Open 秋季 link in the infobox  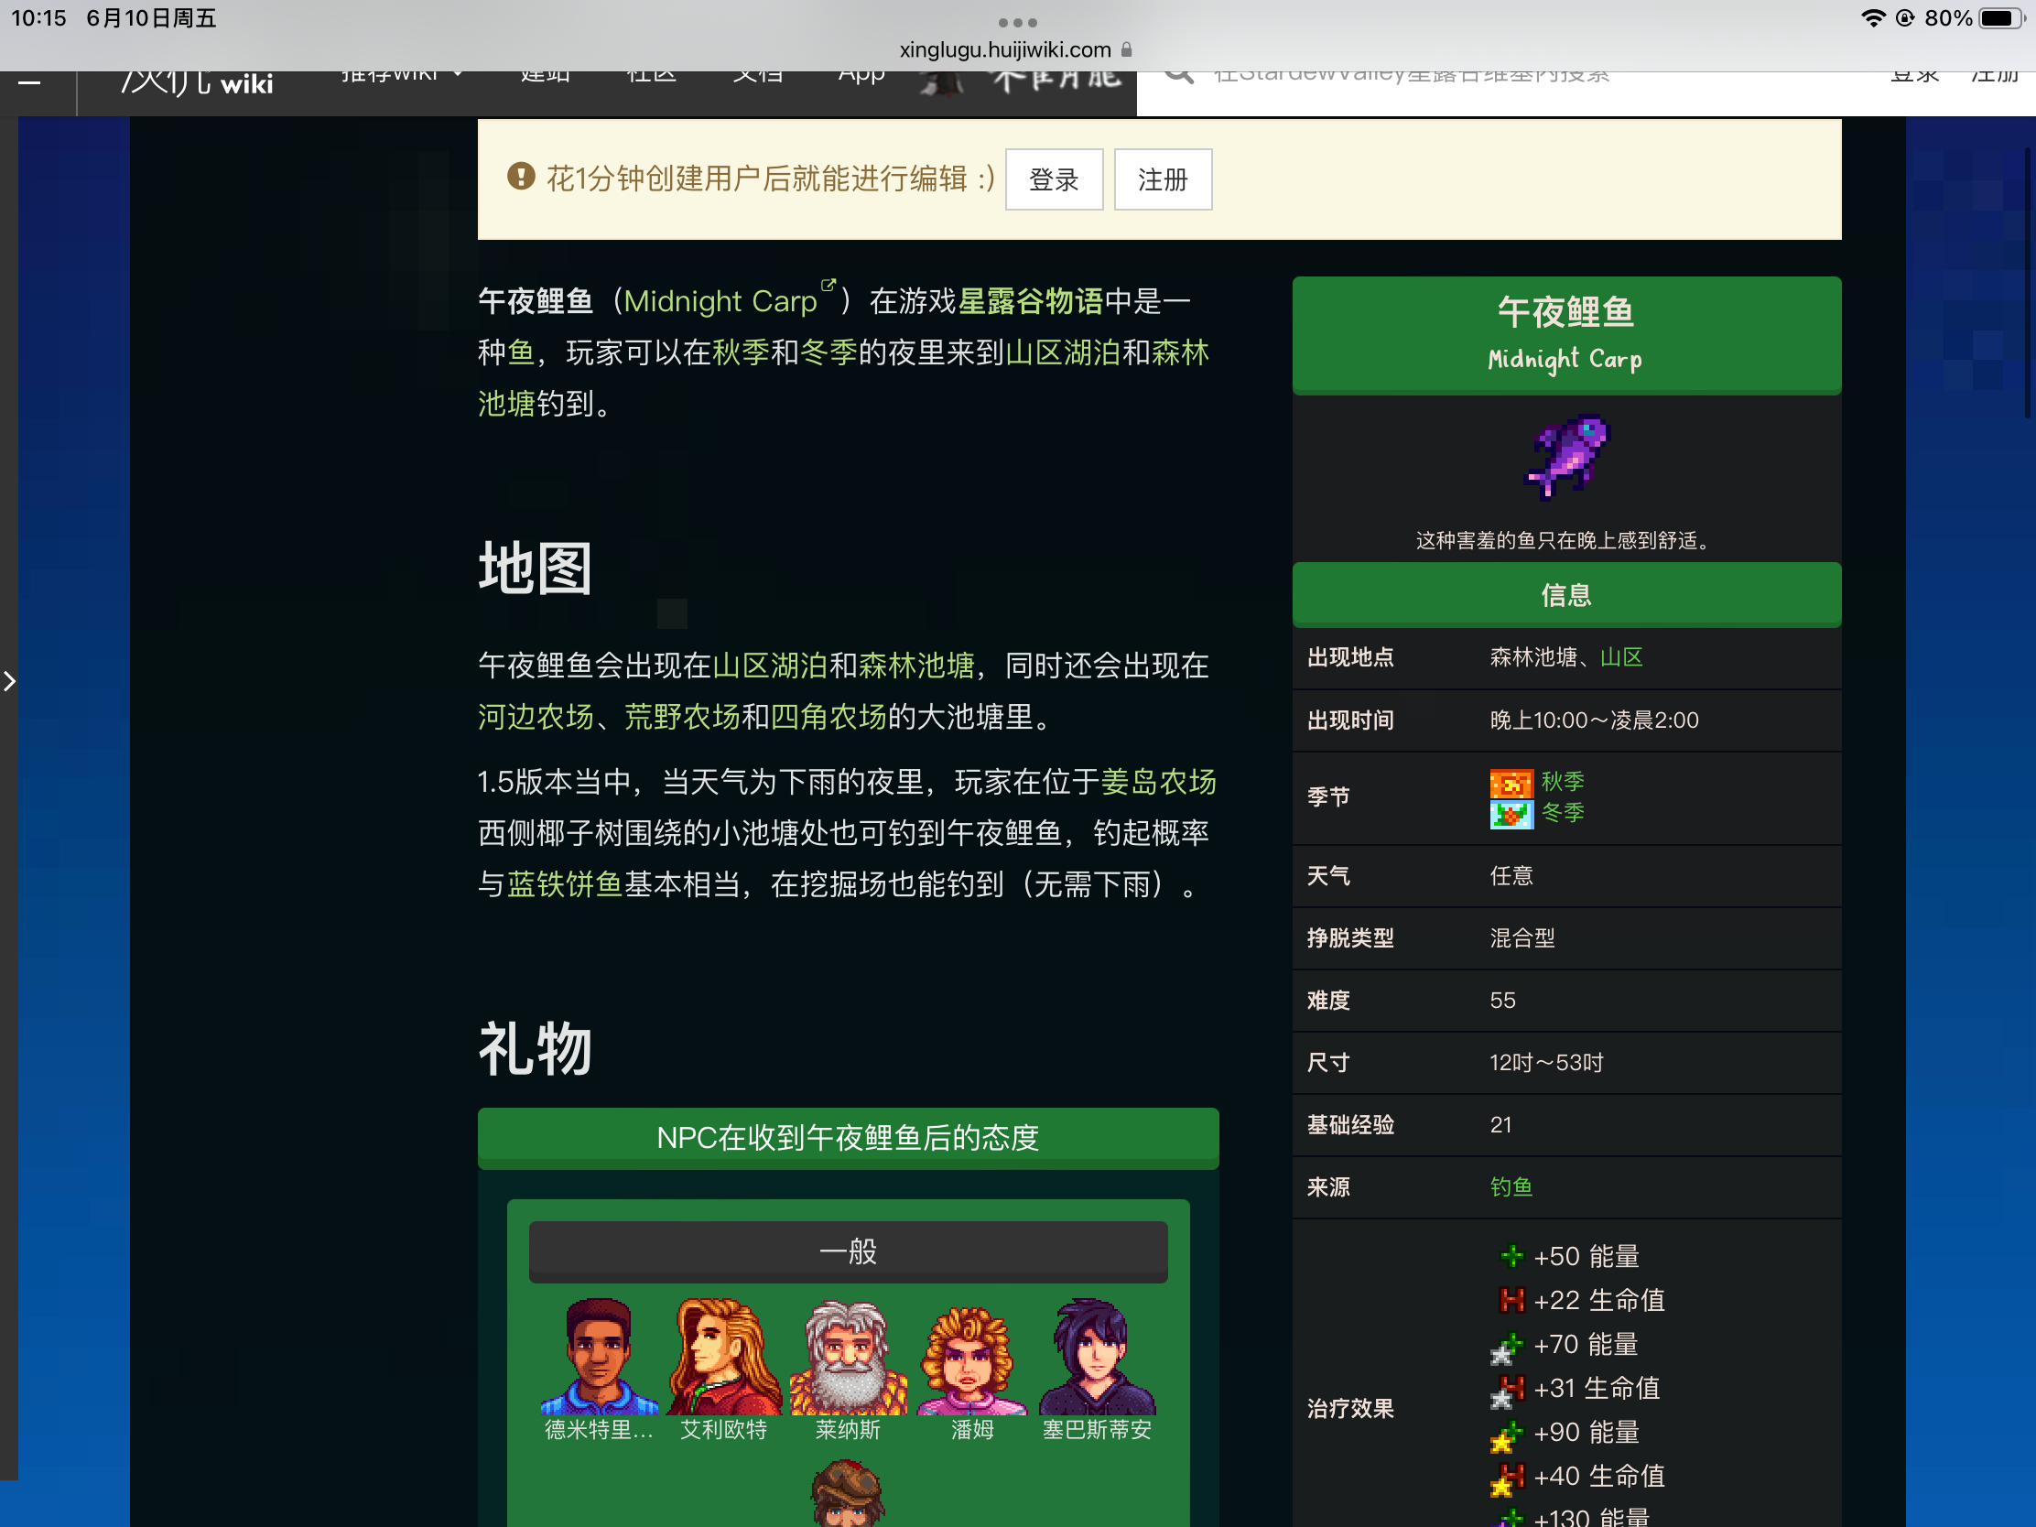(1563, 782)
